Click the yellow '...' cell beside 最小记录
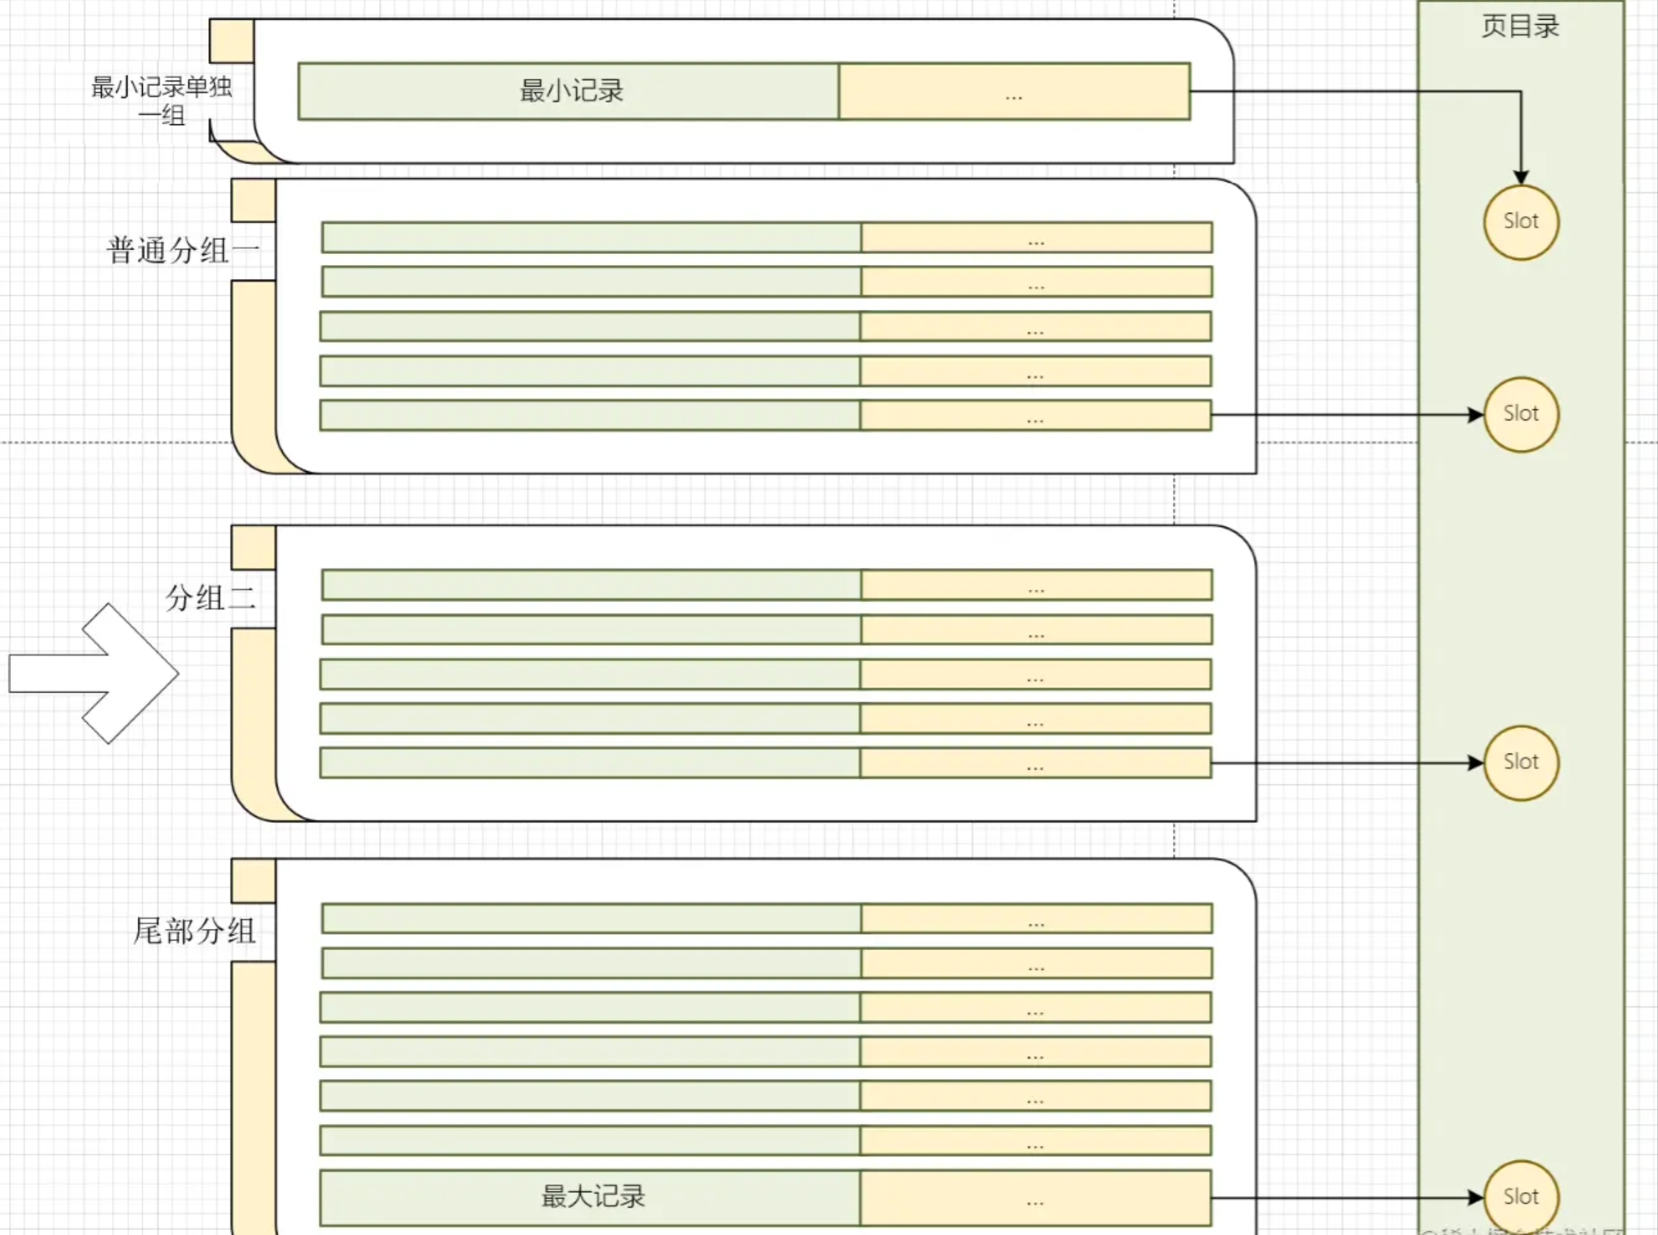 (x=1014, y=91)
